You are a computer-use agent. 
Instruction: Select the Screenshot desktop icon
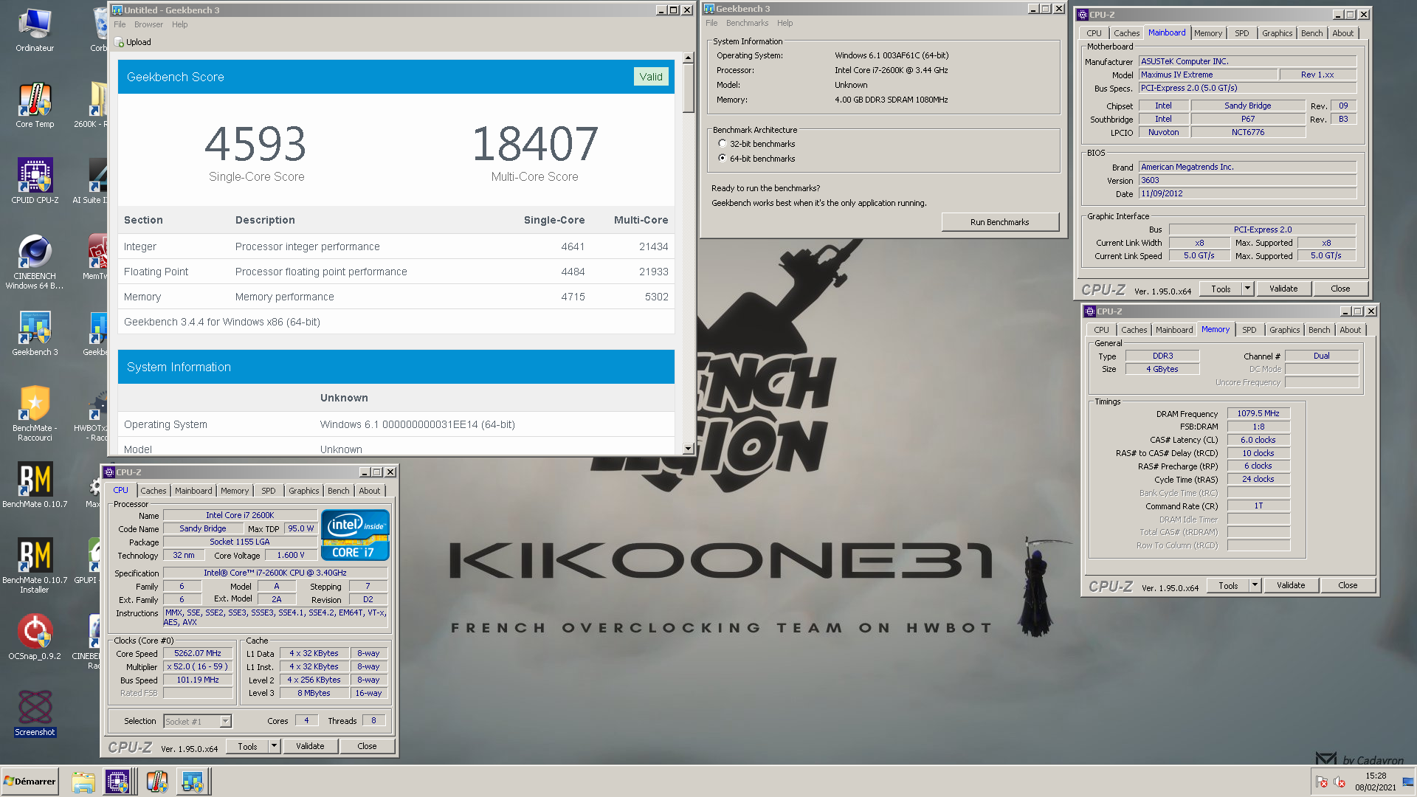click(35, 713)
